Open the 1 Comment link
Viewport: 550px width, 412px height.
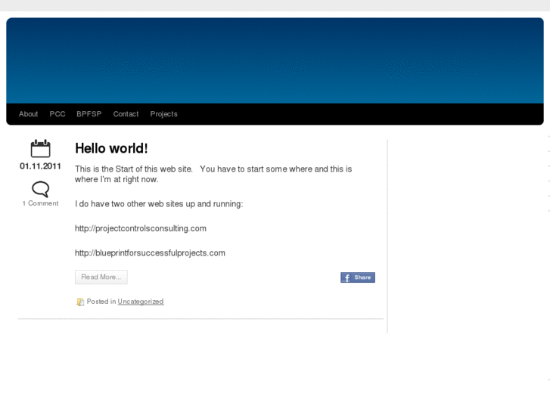coord(40,203)
